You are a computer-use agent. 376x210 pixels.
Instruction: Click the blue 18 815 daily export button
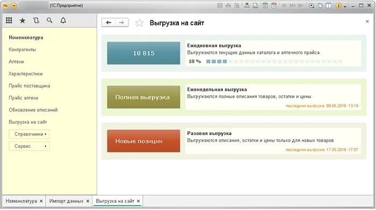pyautogui.click(x=143, y=53)
